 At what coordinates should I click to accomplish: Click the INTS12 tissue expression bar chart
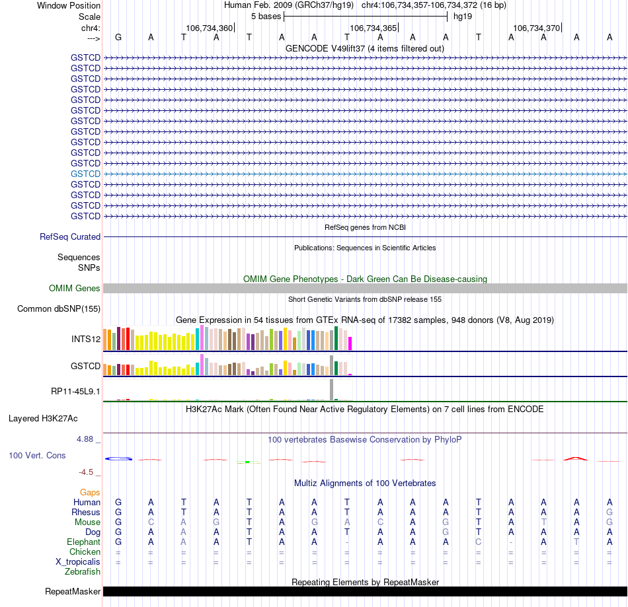(x=227, y=338)
